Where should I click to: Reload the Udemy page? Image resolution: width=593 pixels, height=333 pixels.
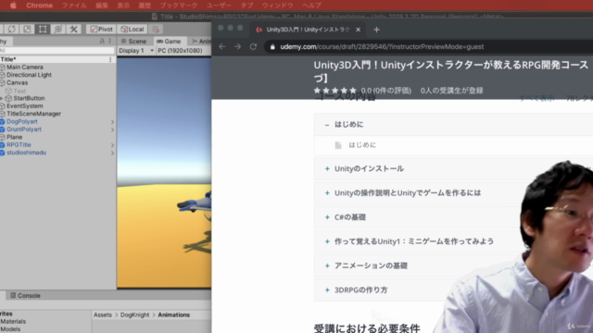253,46
